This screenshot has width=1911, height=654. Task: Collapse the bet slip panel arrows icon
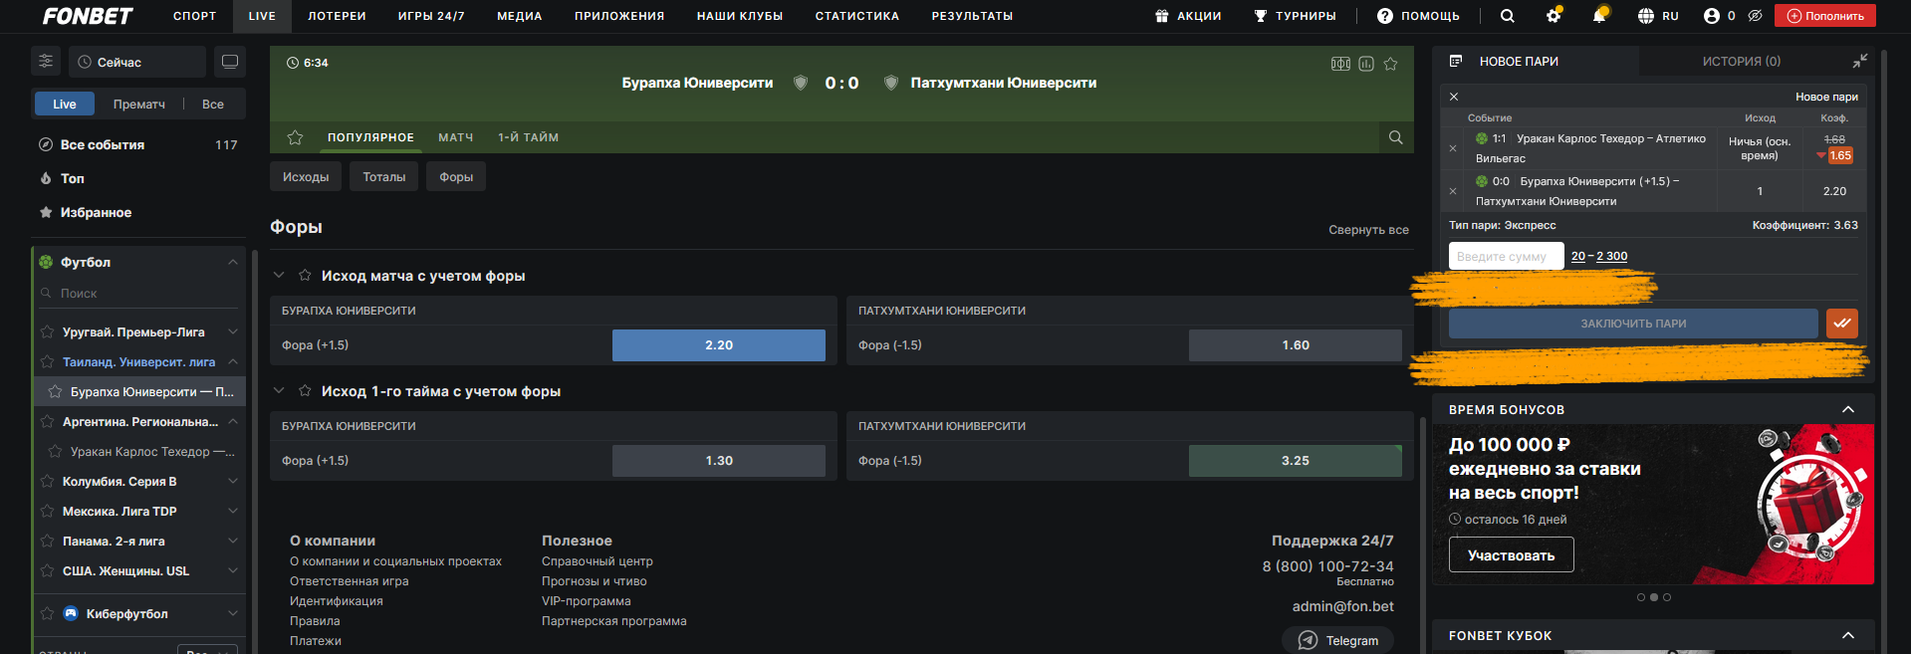click(1859, 61)
